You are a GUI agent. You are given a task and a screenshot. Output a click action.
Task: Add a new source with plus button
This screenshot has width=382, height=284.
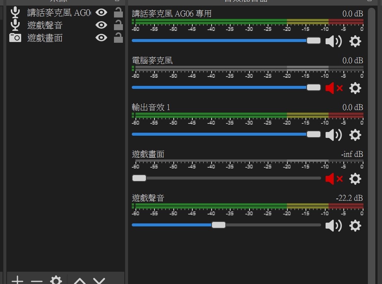[17, 280]
